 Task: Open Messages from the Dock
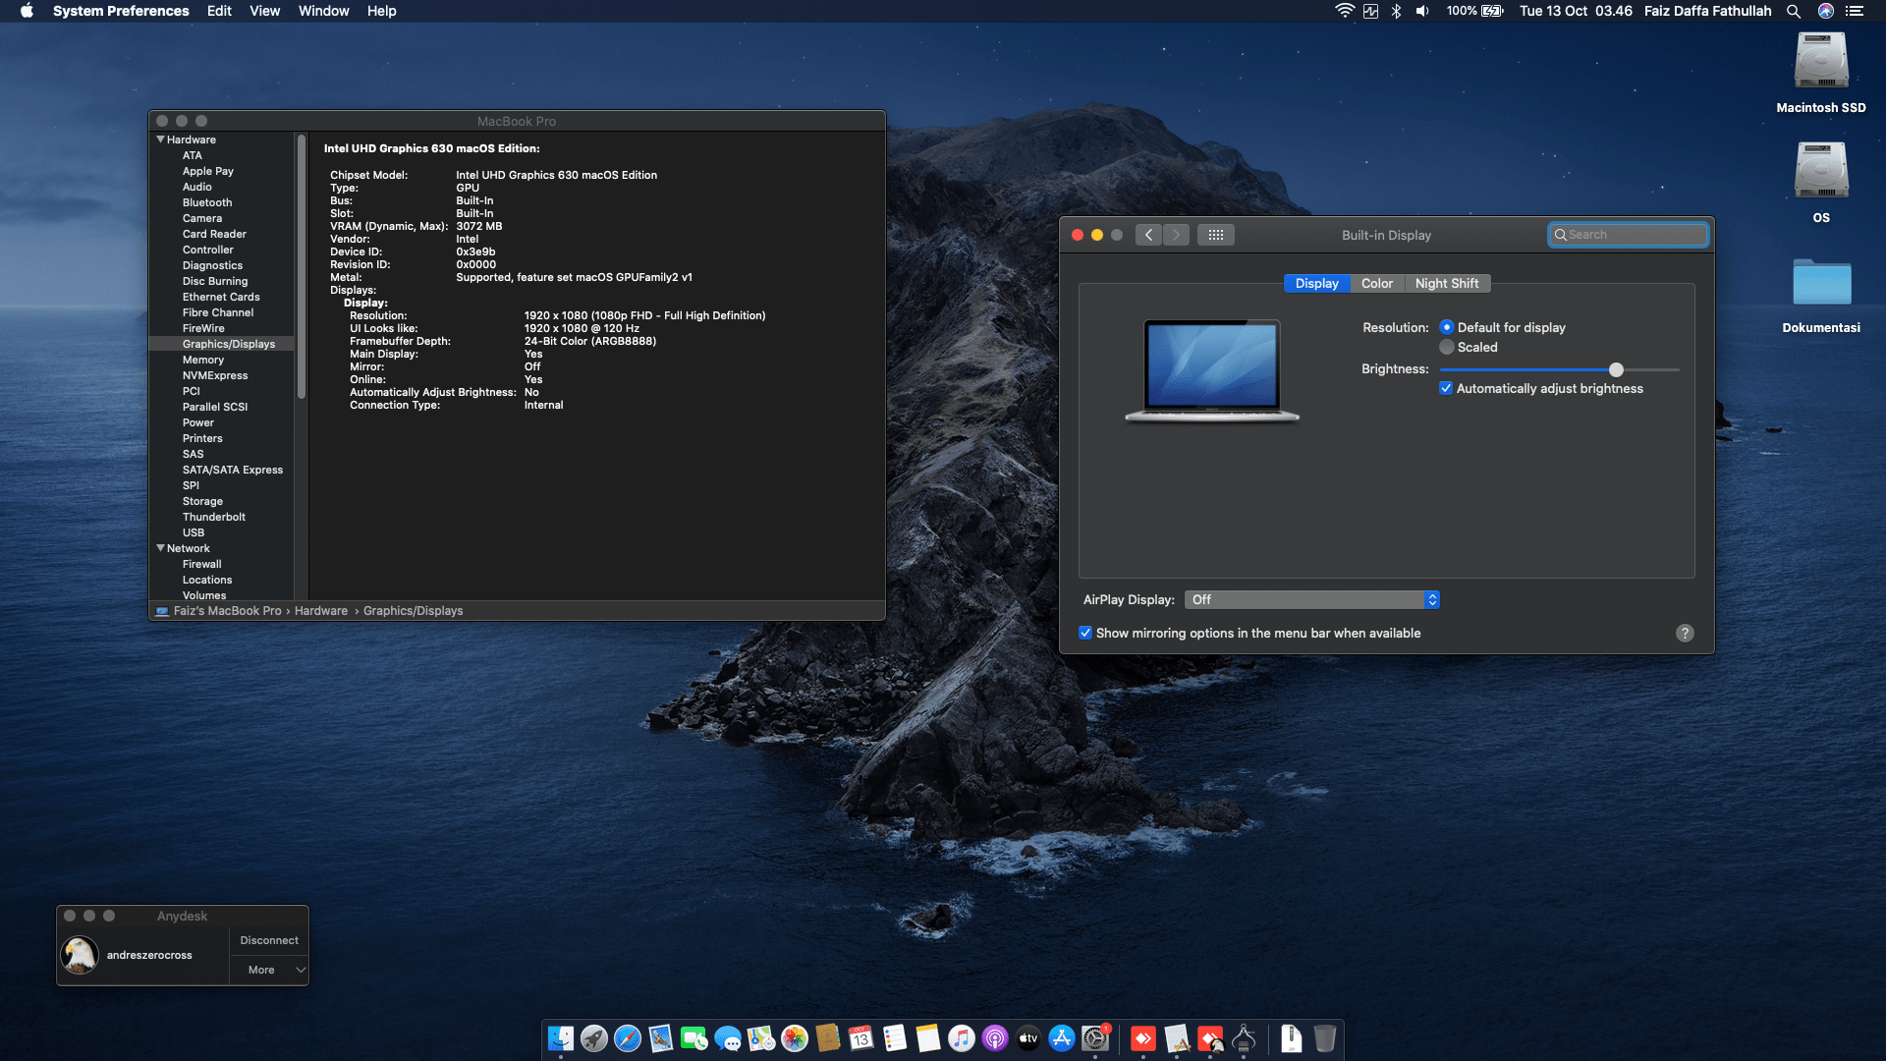point(728,1038)
